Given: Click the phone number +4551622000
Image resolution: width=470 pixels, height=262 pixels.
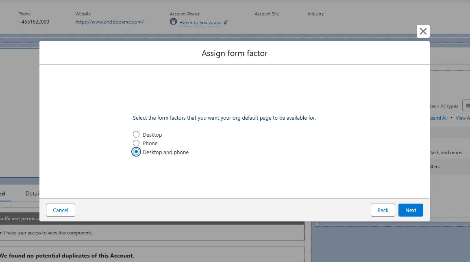Looking at the screenshot, I should tap(34, 21).
